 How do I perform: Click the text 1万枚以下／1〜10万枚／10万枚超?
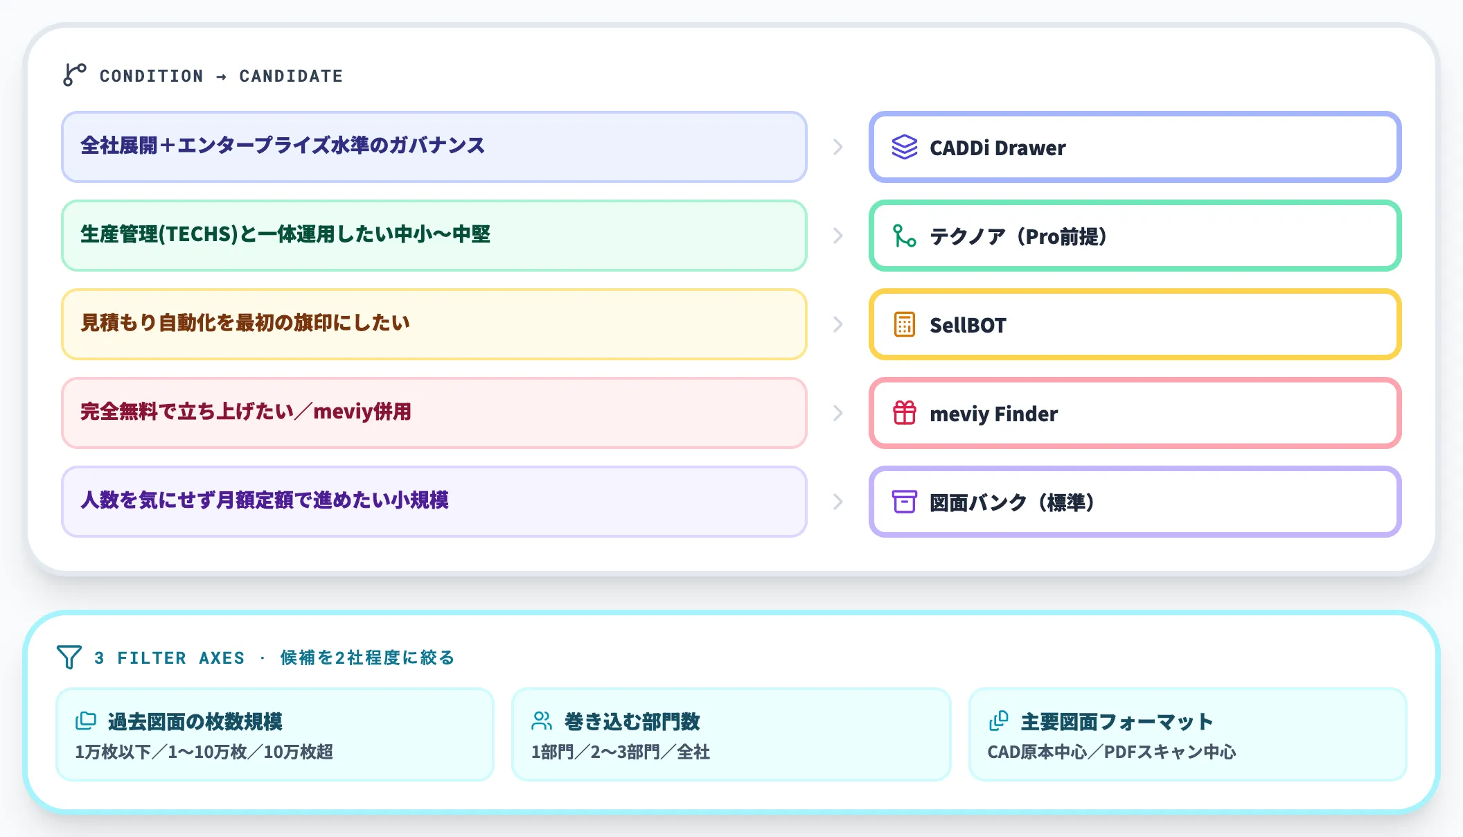pyautogui.click(x=204, y=752)
